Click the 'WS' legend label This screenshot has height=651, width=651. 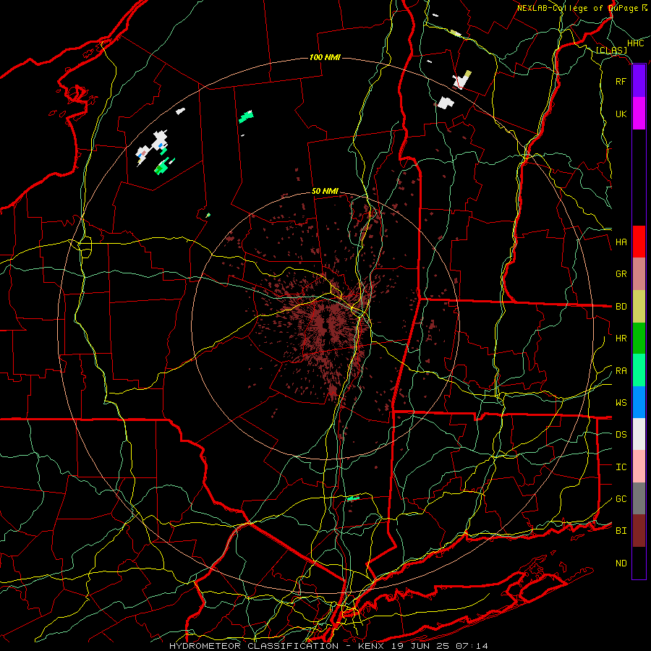point(621,403)
